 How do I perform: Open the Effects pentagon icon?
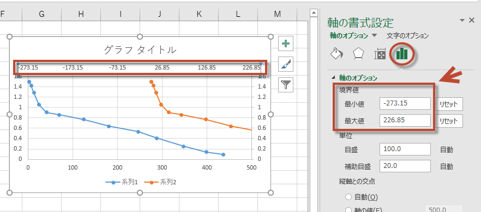[358, 54]
